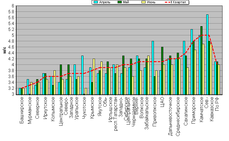Click the Башкирское category label
Viewport: 229px width, 141px height.
click(x=22, y=110)
